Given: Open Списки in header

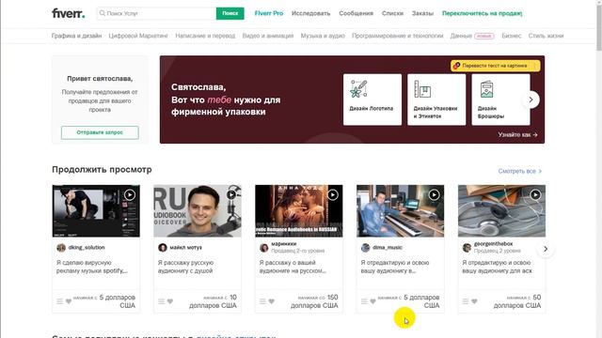Looking at the screenshot, I should pyautogui.click(x=392, y=13).
